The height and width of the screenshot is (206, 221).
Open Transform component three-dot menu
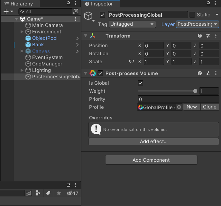[216, 36]
